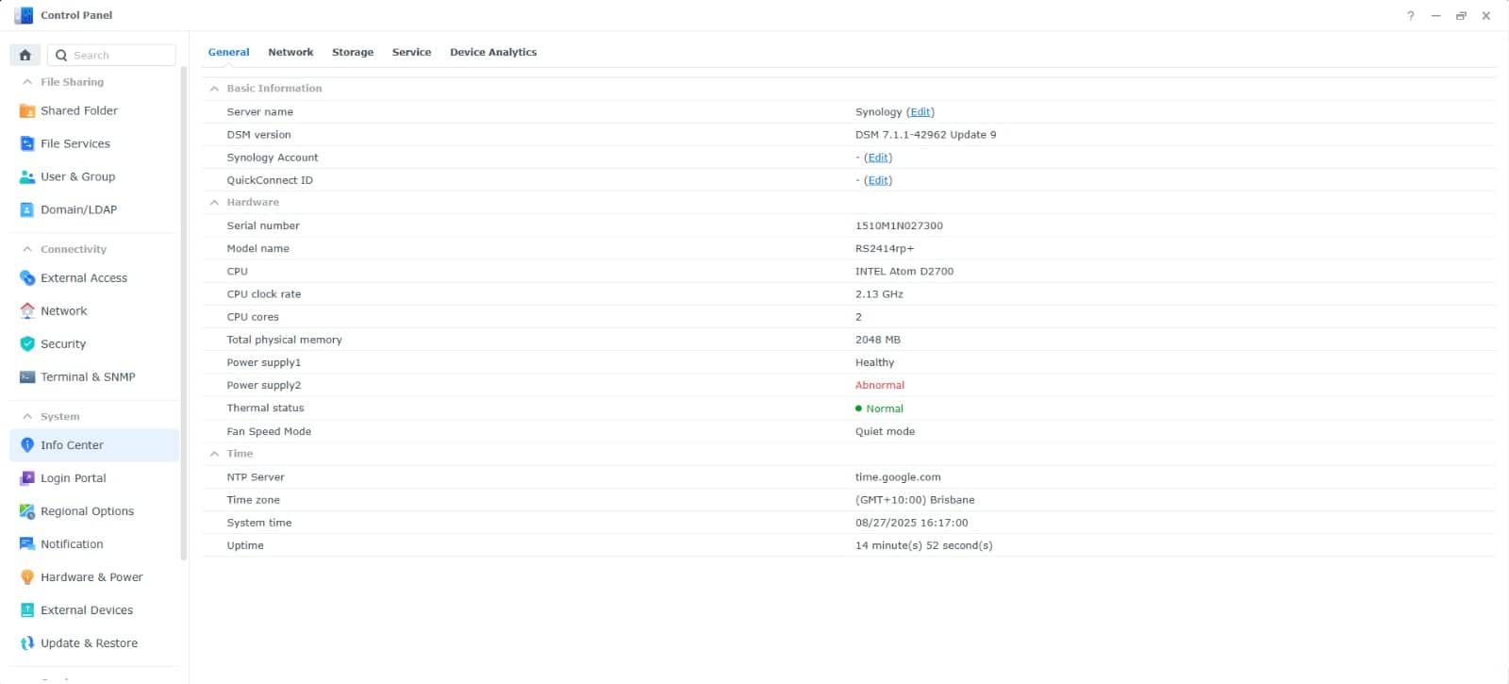Open Terminal & SNMP icon
The width and height of the screenshot is (1509, 684).
[27, 377]
